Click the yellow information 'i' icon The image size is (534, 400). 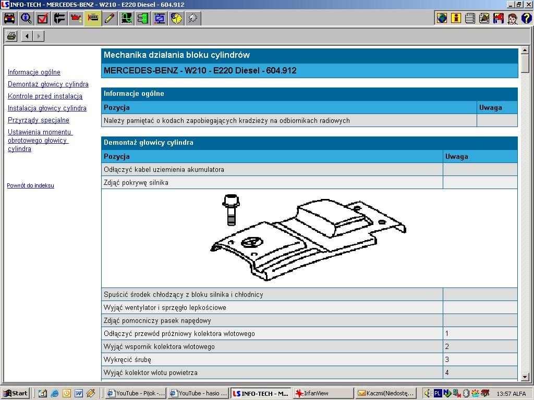click(x=456, y=18)
